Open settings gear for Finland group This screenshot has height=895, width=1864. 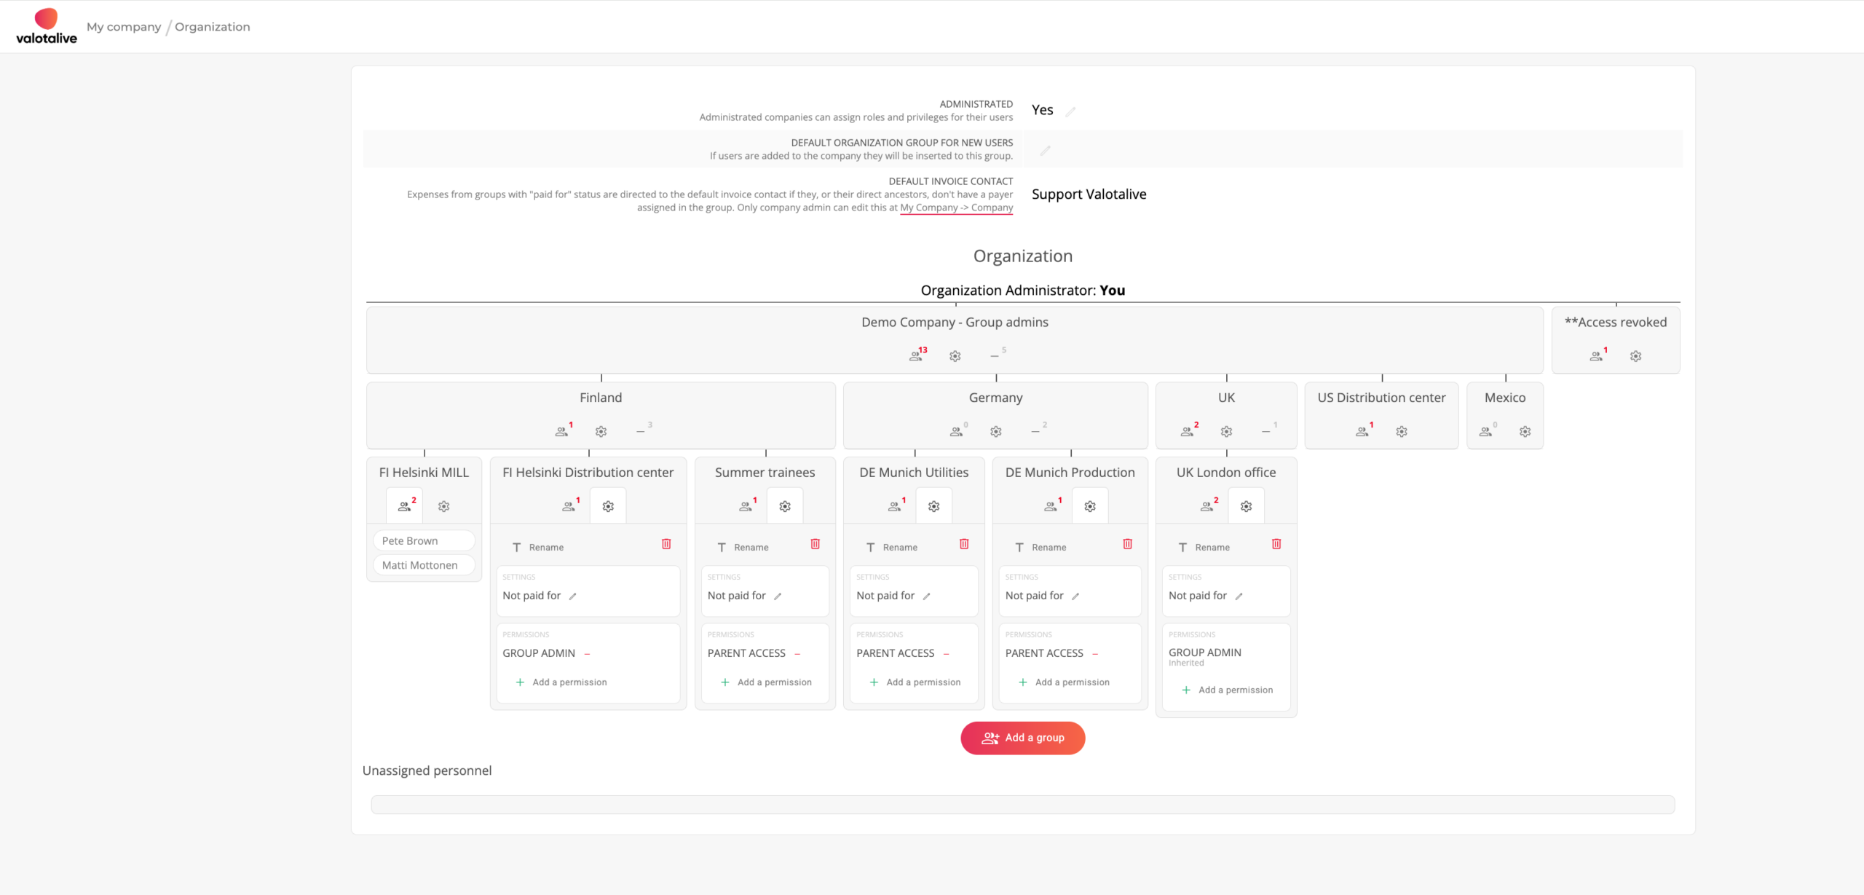601,432
